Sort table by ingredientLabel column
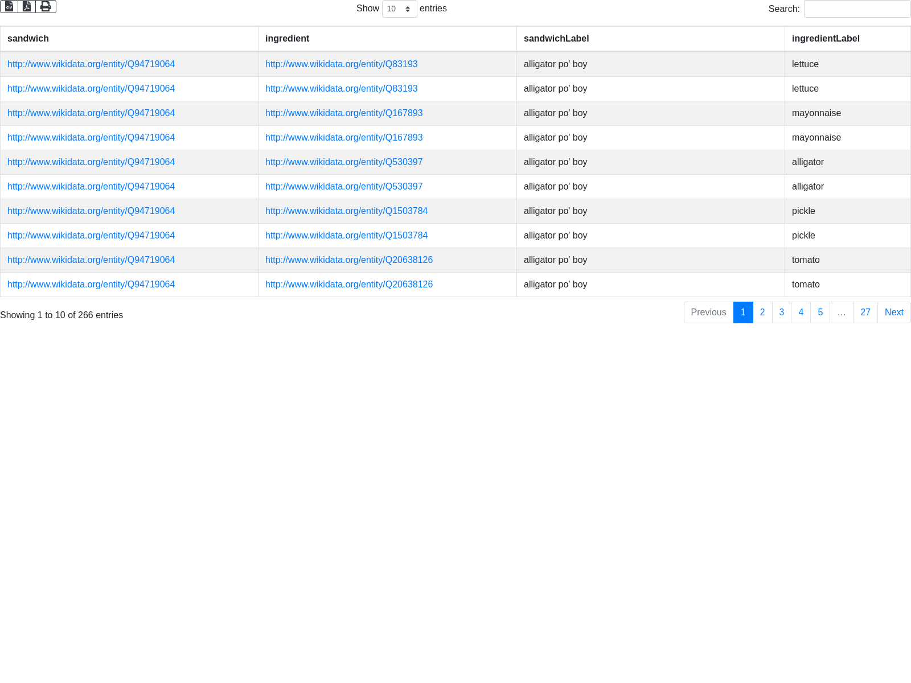 [x=825, y=39]
